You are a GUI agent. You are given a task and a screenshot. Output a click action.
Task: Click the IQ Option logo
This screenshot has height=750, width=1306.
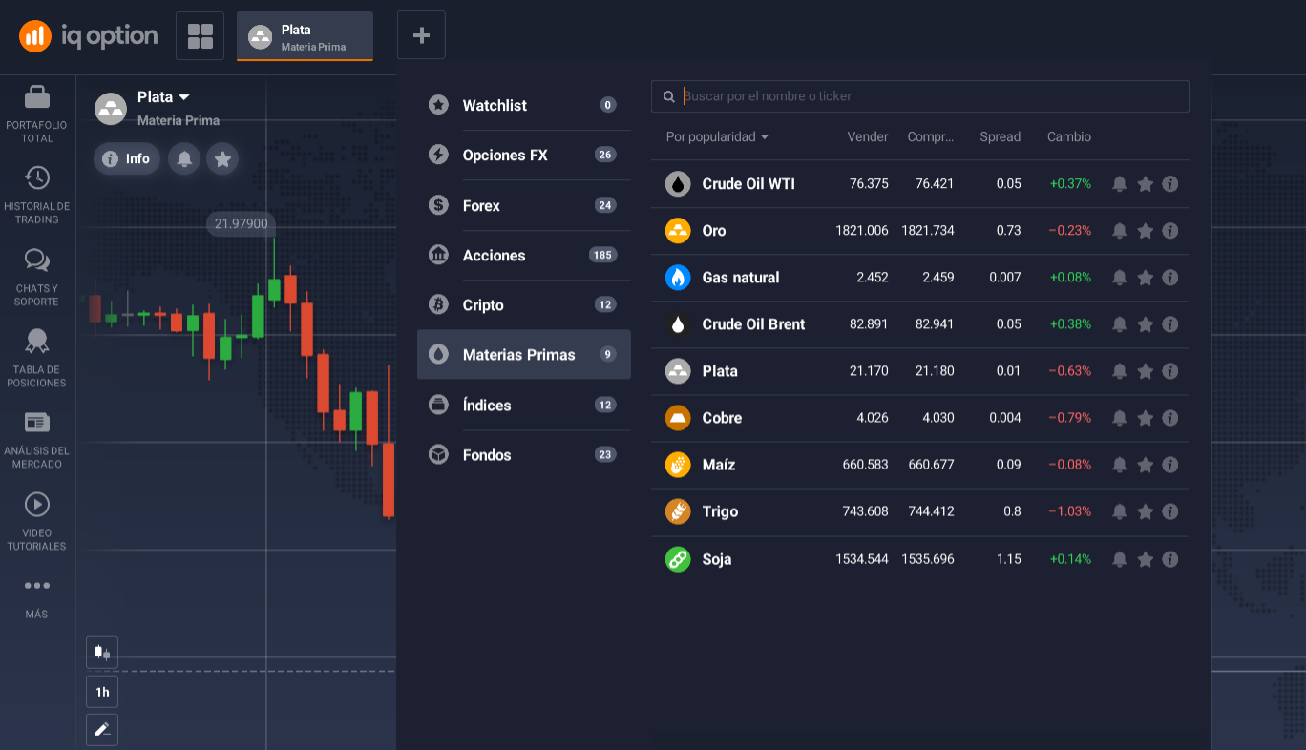pos(88,36)
